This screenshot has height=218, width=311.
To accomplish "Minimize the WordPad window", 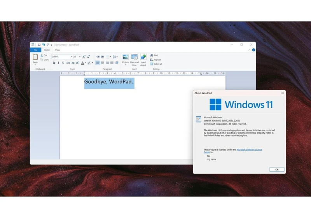I will (232, 45).
